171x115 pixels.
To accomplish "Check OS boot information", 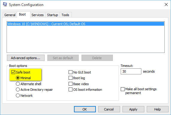I will (70, 90).
